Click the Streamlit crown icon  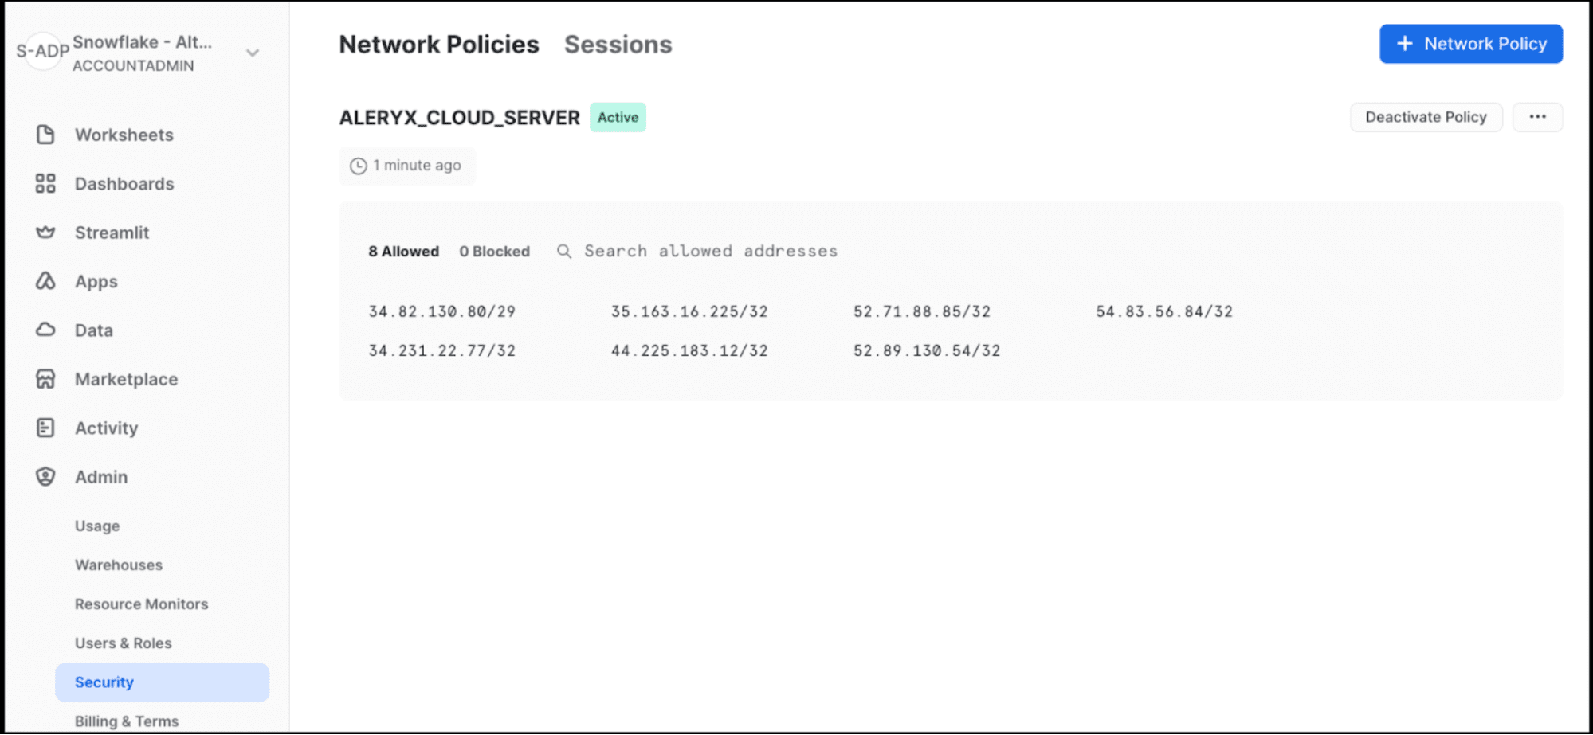pos(45,233)
